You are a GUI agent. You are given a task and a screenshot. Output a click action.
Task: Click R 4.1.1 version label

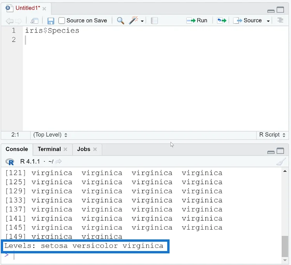(30, 161)
